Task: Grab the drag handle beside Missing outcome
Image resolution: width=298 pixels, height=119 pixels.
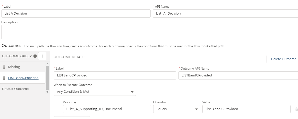Action: (4, 67)
